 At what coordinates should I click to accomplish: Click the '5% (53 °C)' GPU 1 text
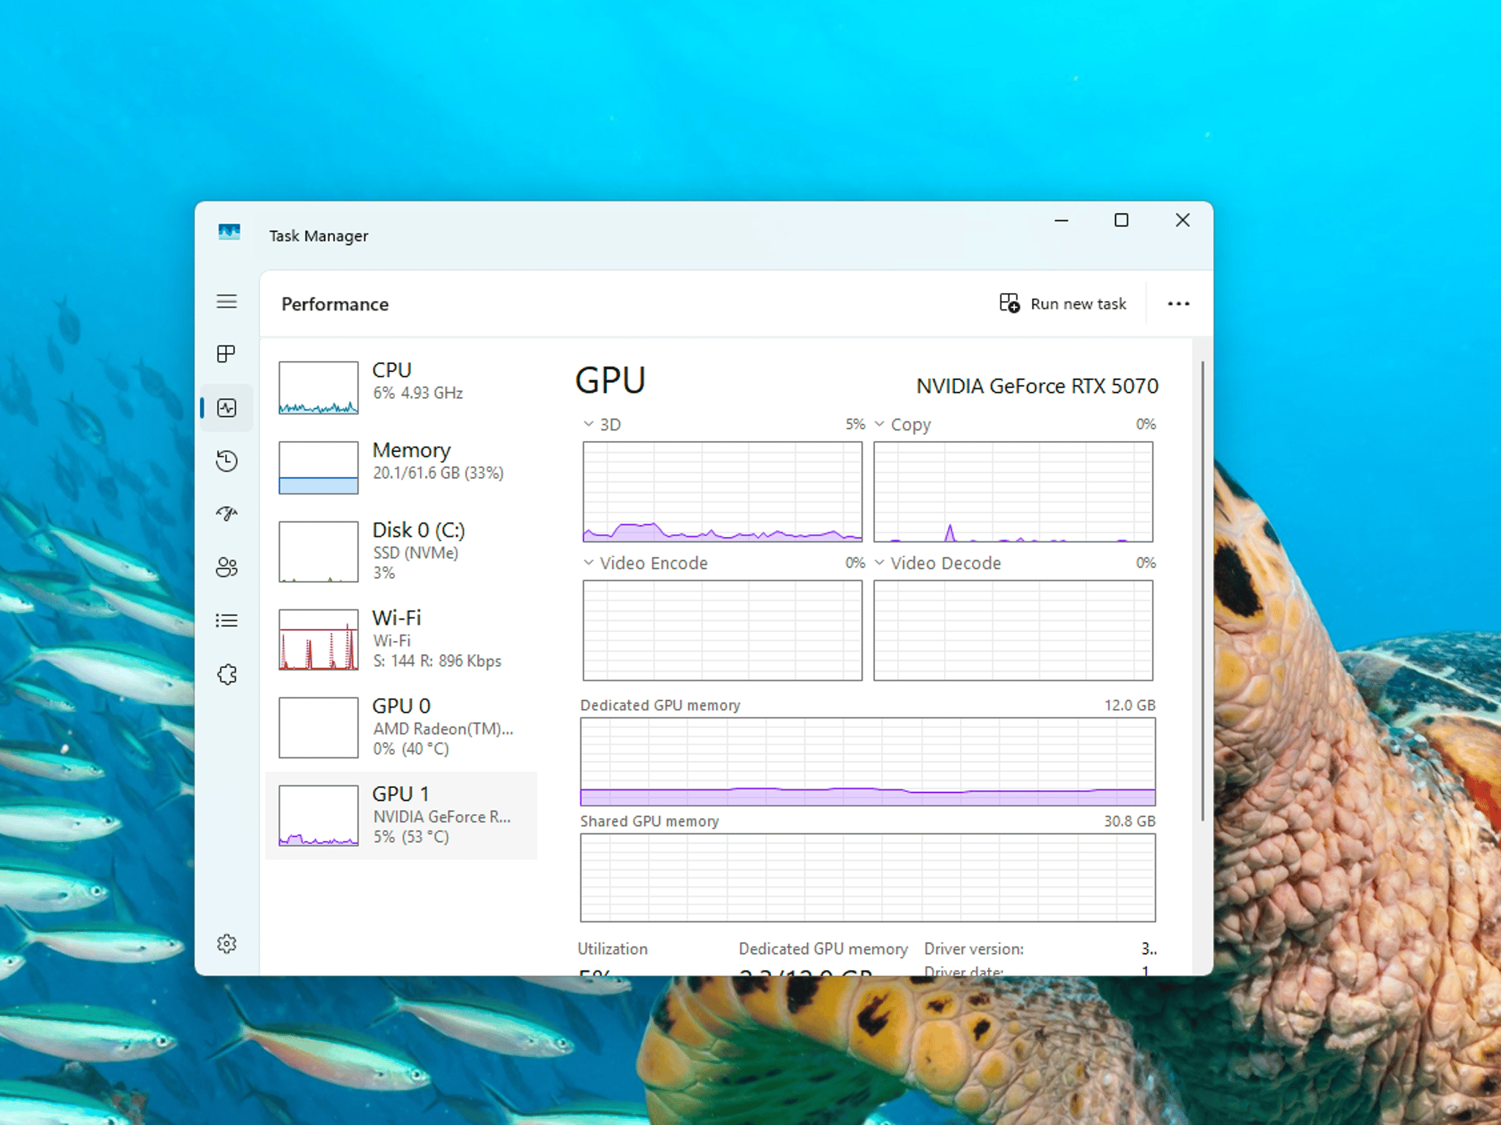pos(411,837)
